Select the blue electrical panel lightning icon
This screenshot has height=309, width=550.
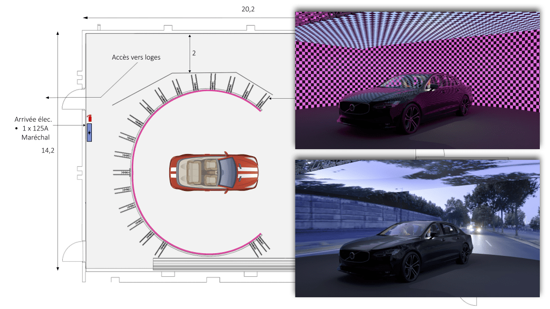click(89, 133)
